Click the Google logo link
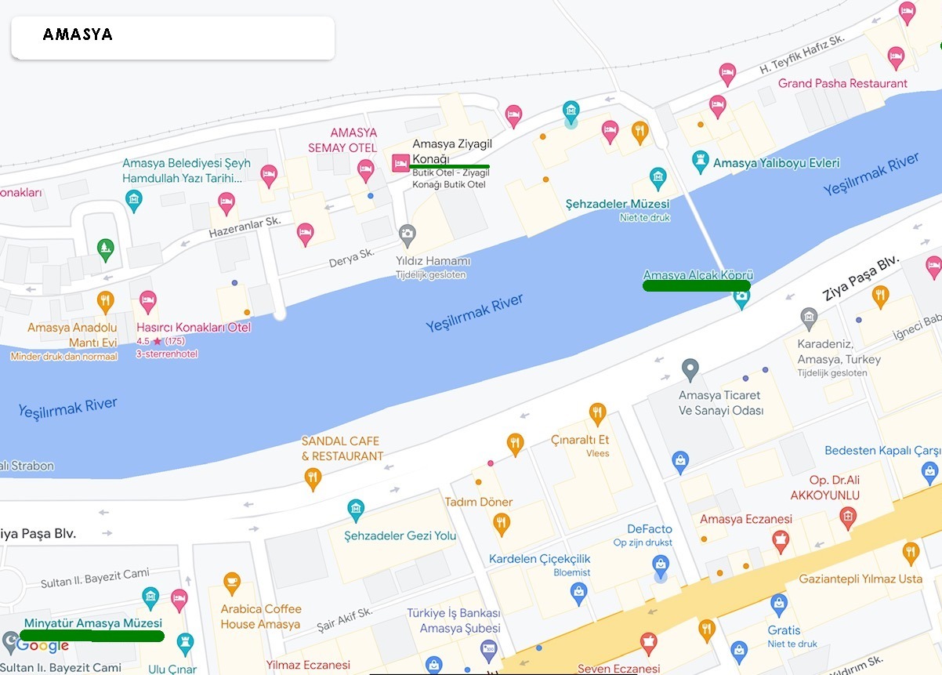The width and height of the screenshot is (942, 675). click(x=42, y=646)
